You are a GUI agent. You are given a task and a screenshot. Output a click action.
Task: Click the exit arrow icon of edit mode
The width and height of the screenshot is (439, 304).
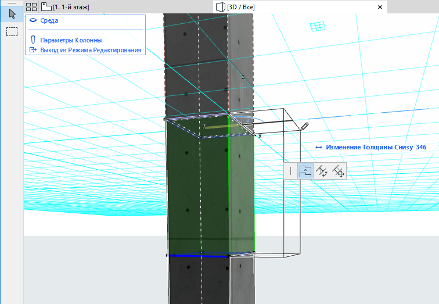[x=33, y=50]
